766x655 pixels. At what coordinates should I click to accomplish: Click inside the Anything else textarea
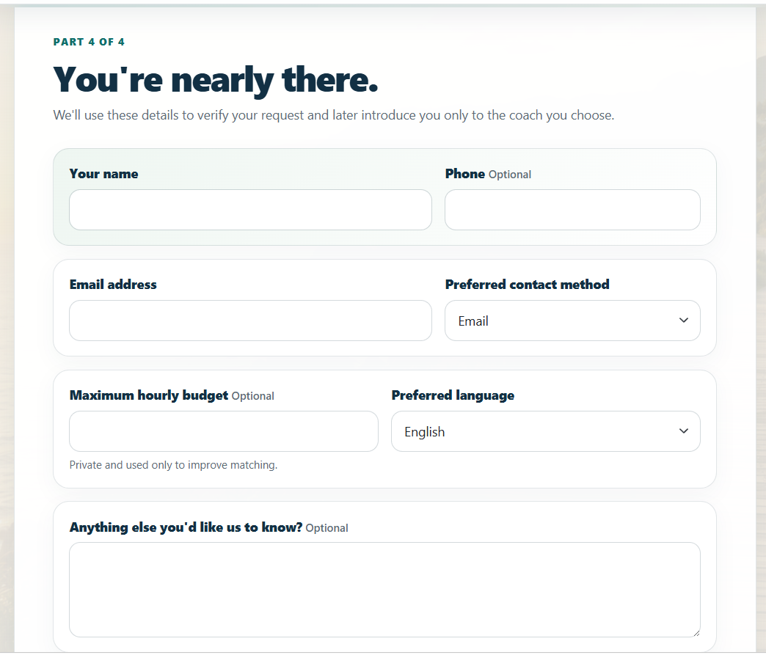[x=385, y=590]
